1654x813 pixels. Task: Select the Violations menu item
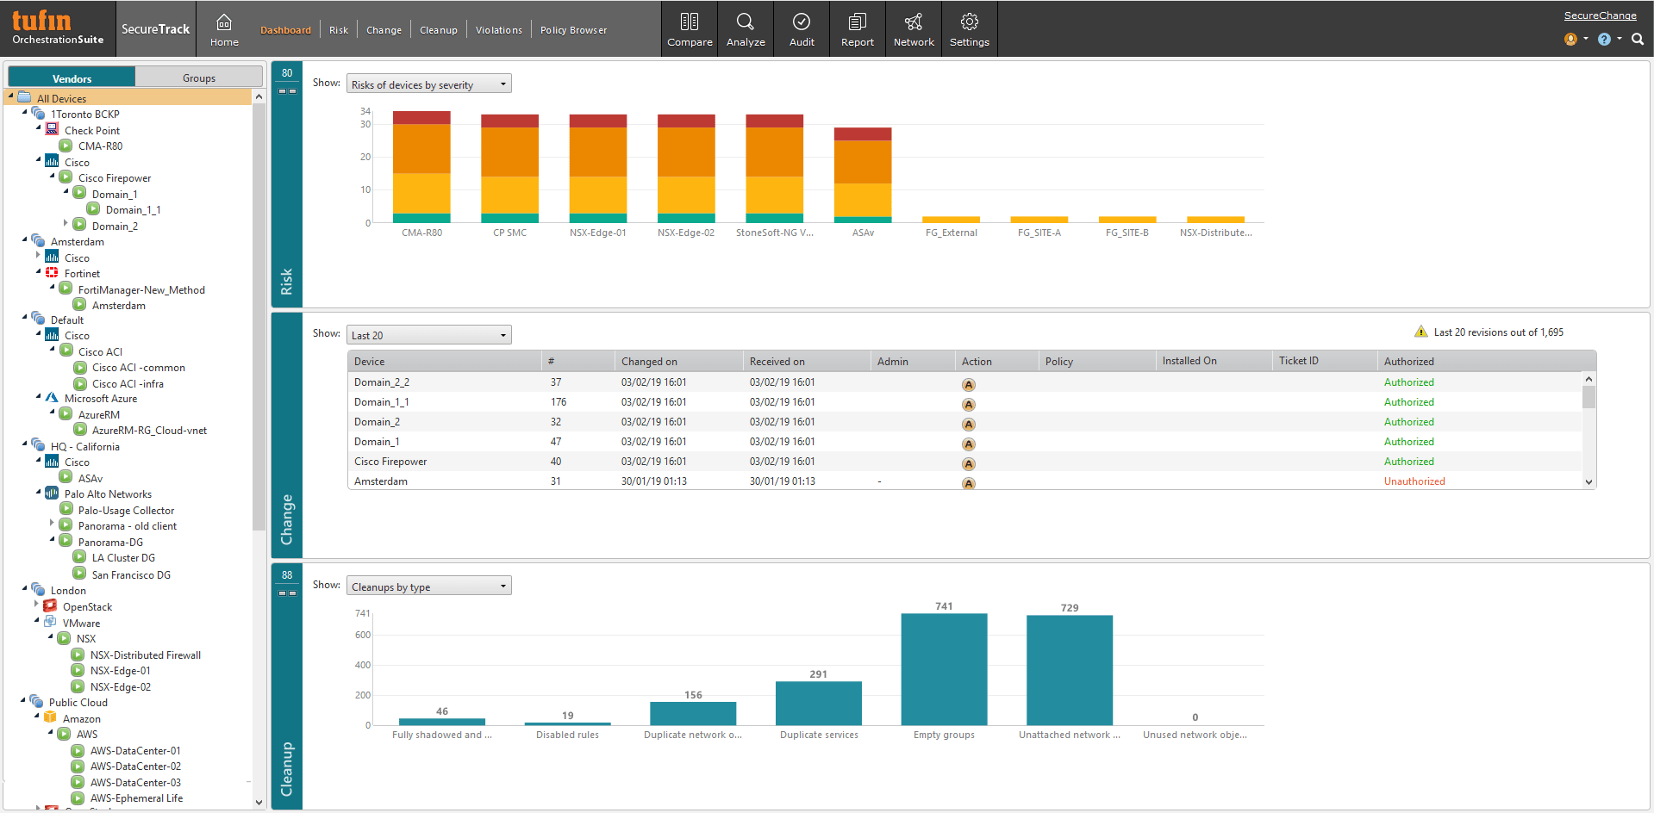point(498,29)
